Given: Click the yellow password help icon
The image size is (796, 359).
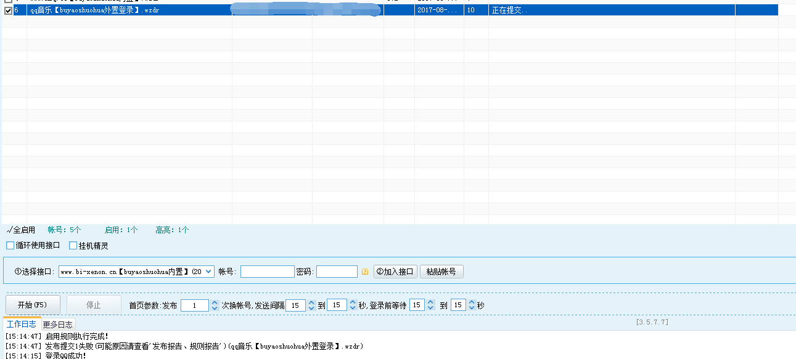Looking at the screenshot, I should [x=365, y=271].
